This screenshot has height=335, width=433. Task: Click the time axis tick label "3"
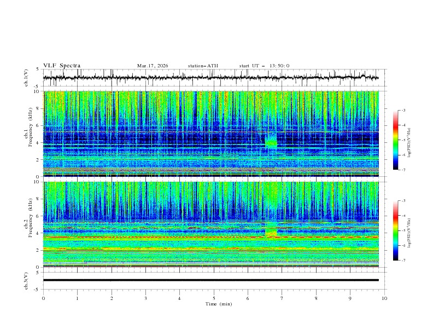(145, 298)
